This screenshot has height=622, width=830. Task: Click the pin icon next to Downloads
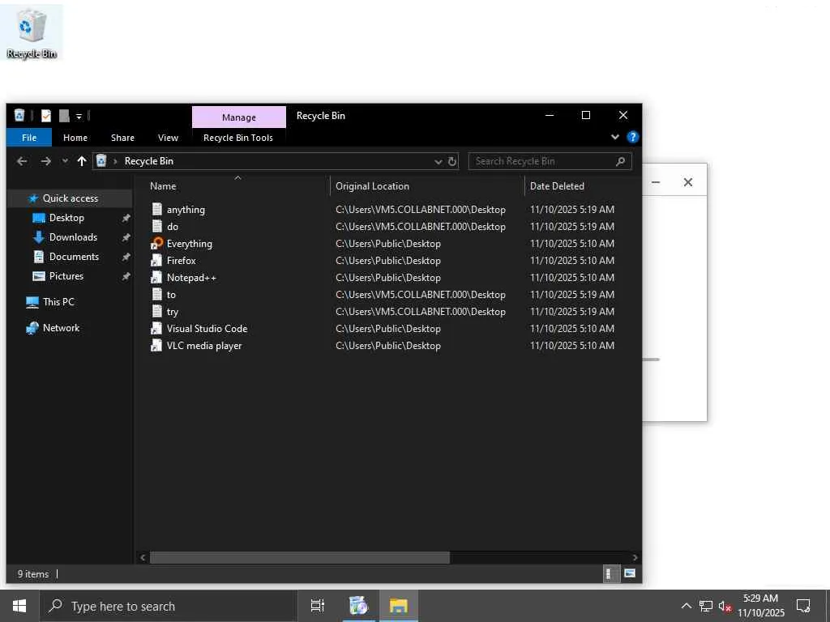click(x=126, y=237)
